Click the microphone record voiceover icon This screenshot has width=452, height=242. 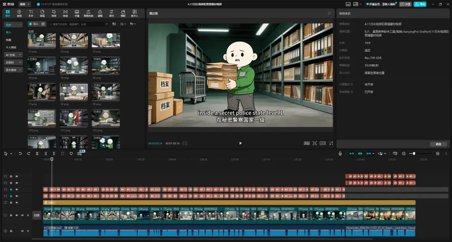pos(340,154)
